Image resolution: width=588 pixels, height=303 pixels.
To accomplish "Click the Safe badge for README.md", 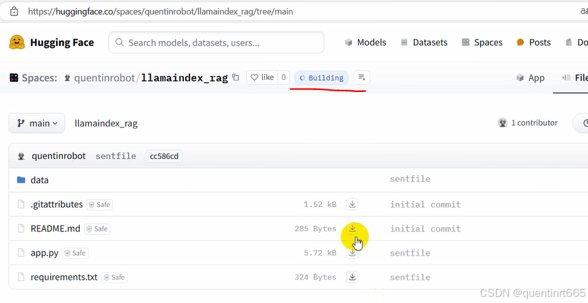I will 97,229.
